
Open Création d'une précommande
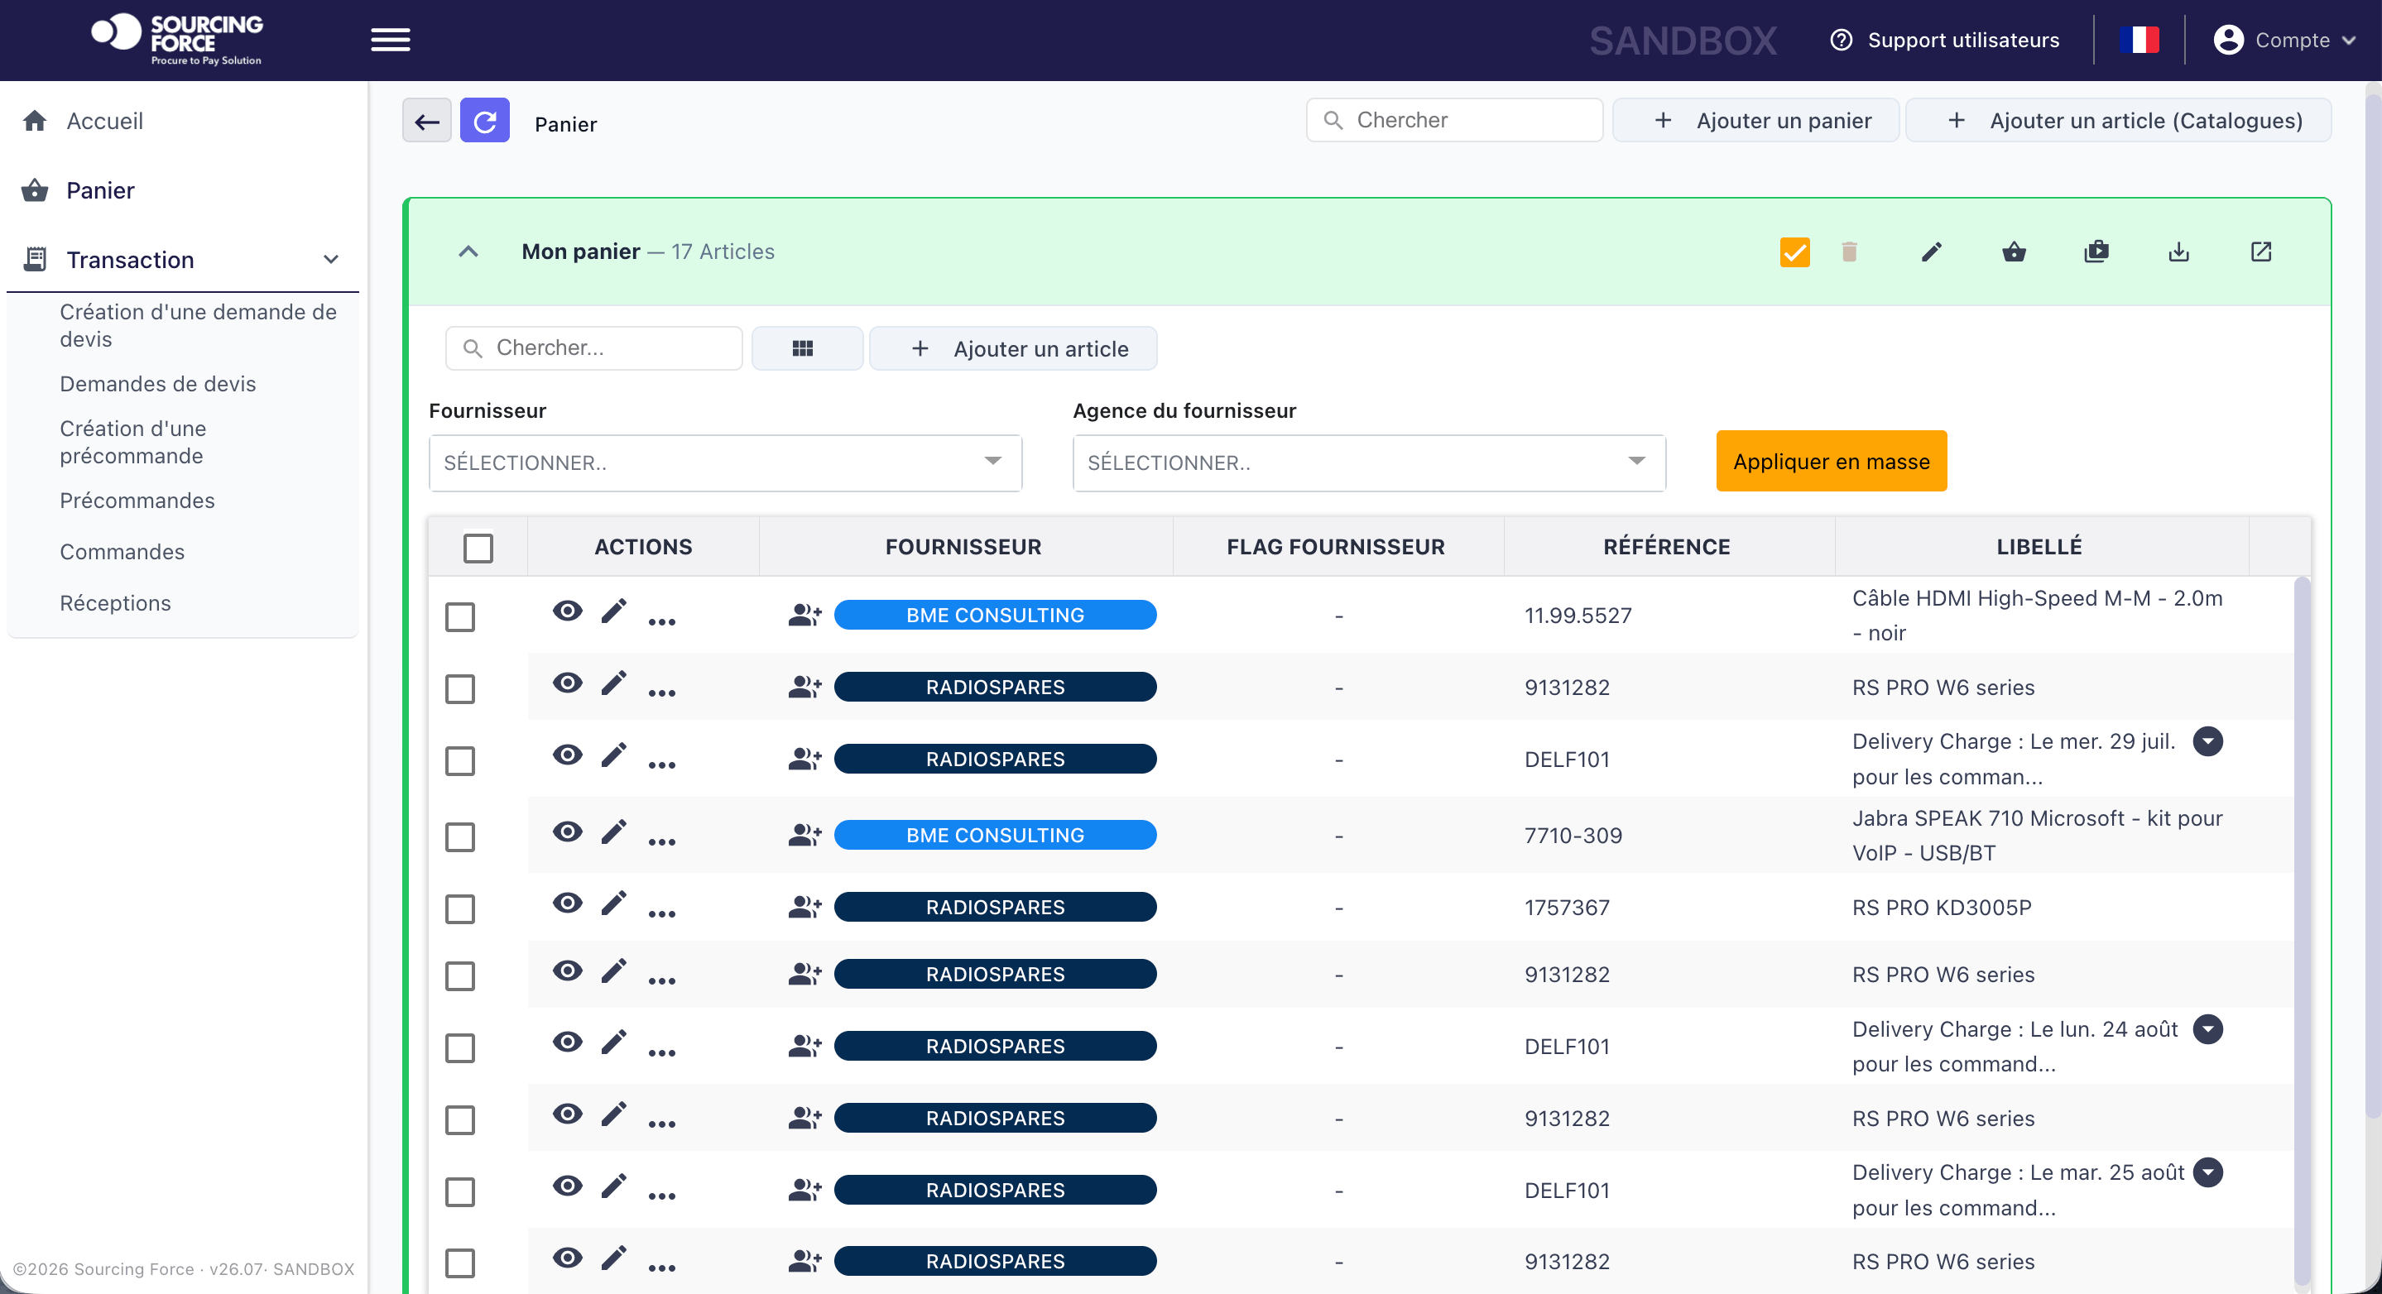(x=133, y=442)
